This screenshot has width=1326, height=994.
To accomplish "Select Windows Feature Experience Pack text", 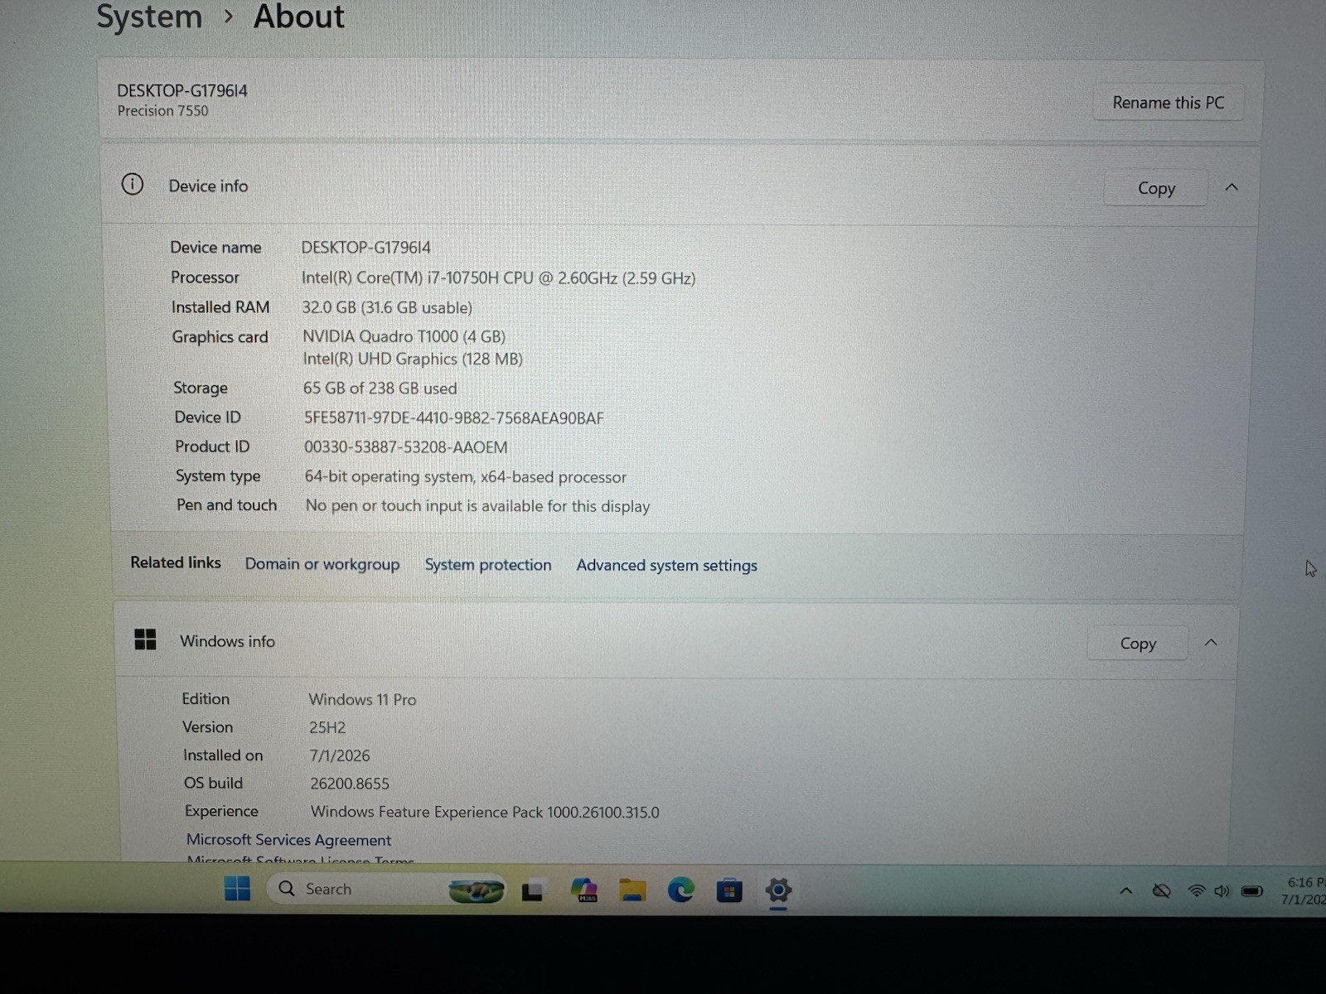I will 485,813.
